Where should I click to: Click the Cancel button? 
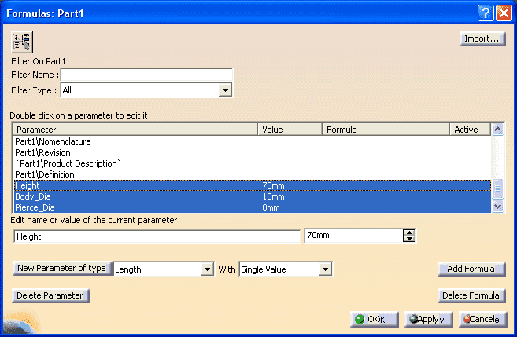pos(482,319)
